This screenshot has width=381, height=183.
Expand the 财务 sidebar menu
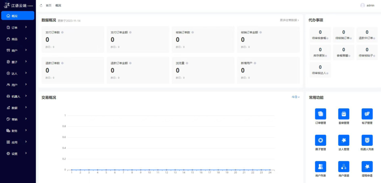pos(18,131)
